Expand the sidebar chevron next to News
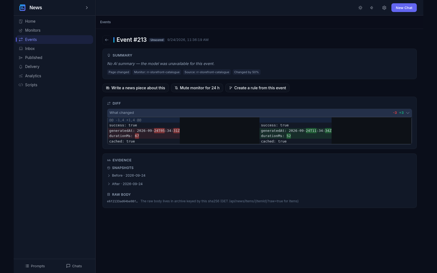 pos(87,8)
